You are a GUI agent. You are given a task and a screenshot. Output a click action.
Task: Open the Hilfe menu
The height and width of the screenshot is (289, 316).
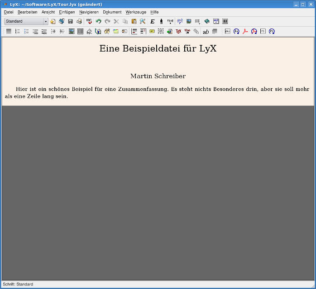pos(154,12)
